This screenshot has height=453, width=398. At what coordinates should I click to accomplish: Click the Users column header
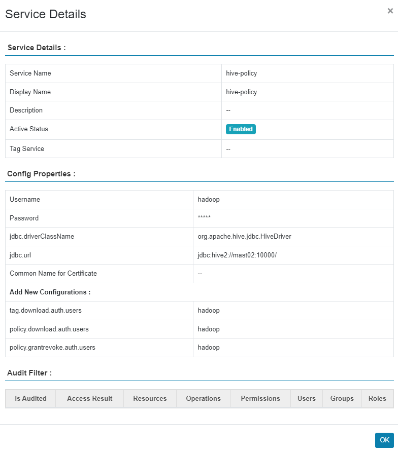(307, 398)
